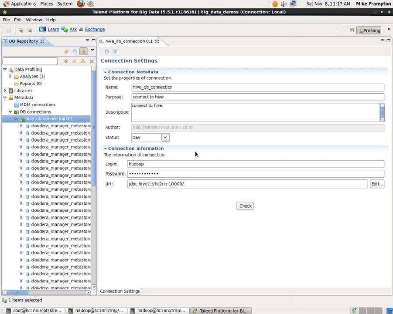Image resolution: width=393 pixels, height=314 pixels.
Task: Open the Applications menu
Action: coord(23,4)
